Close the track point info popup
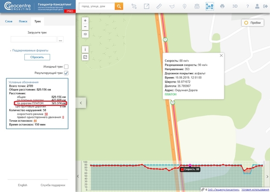The width and height of the screenshot is (270, 192). pos(221,56)
